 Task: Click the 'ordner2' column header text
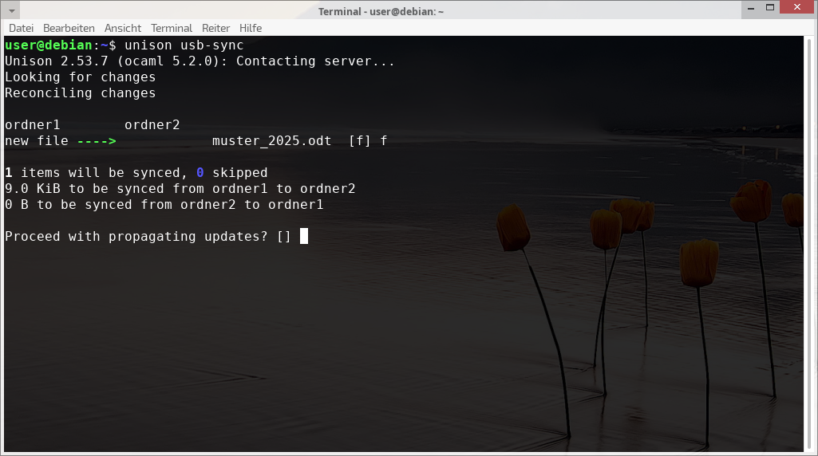point(152,125)
